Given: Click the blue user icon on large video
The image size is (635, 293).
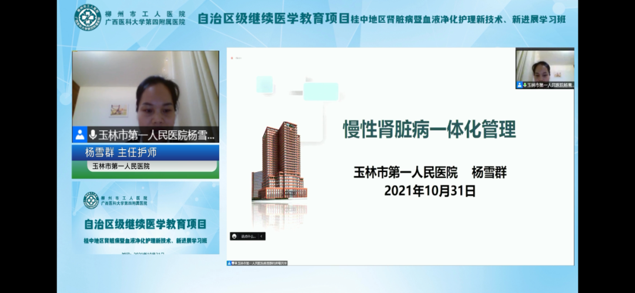Looking at the screenshot, I should pos(80,135).
